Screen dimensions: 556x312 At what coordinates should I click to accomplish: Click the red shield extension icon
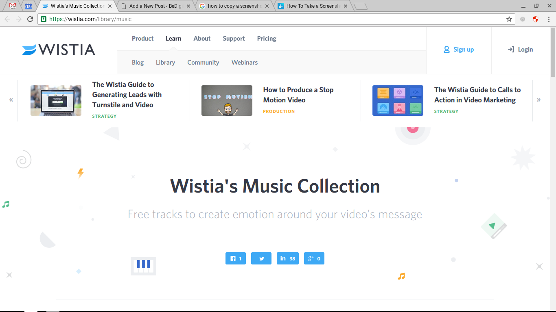[536, 19]
